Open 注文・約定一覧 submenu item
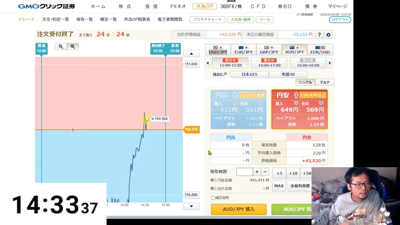Screen dimensions: 400x225 56,19
